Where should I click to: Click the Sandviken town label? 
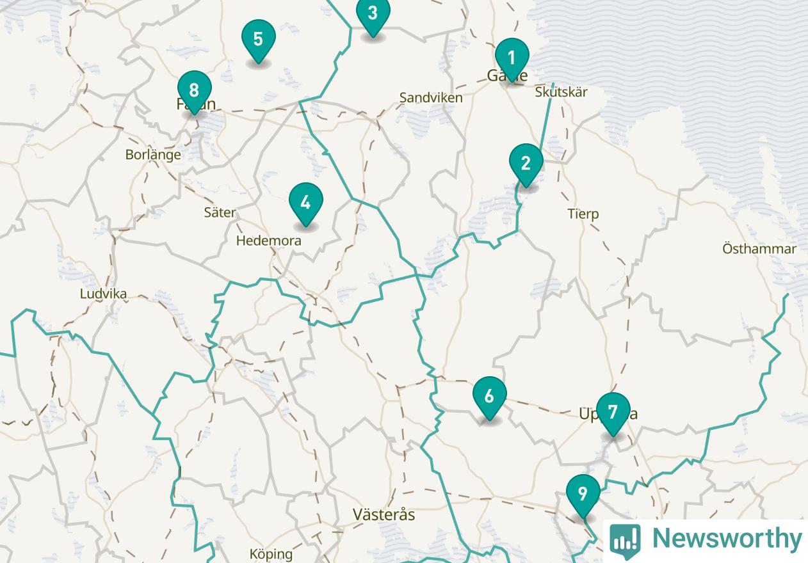tap(431, 98)
